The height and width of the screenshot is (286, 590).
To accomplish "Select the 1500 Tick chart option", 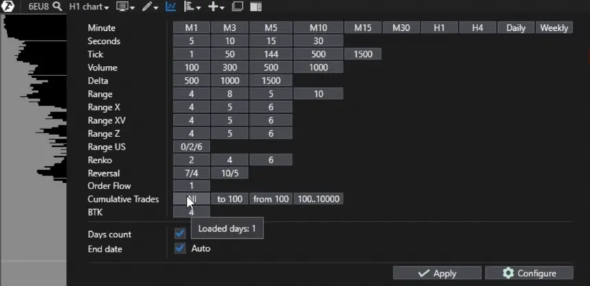I will (363, 54).
